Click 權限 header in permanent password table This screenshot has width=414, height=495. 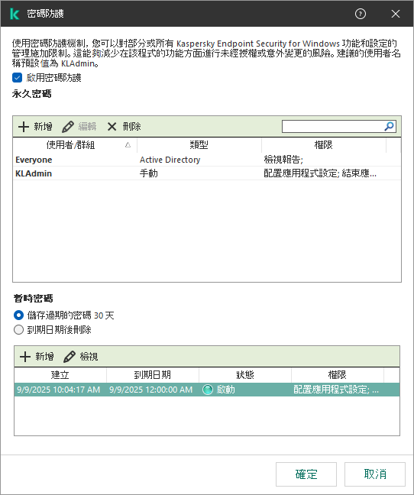pos(323,145)
